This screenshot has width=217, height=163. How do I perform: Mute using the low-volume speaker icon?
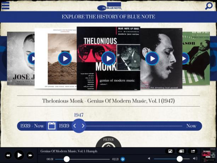pos(149,158)
